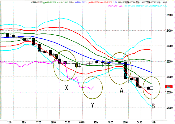The height and width of the screenshot is (124, 175).
Task: Click the 1.30000 price axis label
Action: click(x=169, y=92)
